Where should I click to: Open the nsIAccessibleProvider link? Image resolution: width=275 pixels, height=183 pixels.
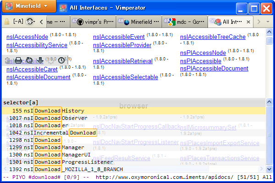coord(122,45)
